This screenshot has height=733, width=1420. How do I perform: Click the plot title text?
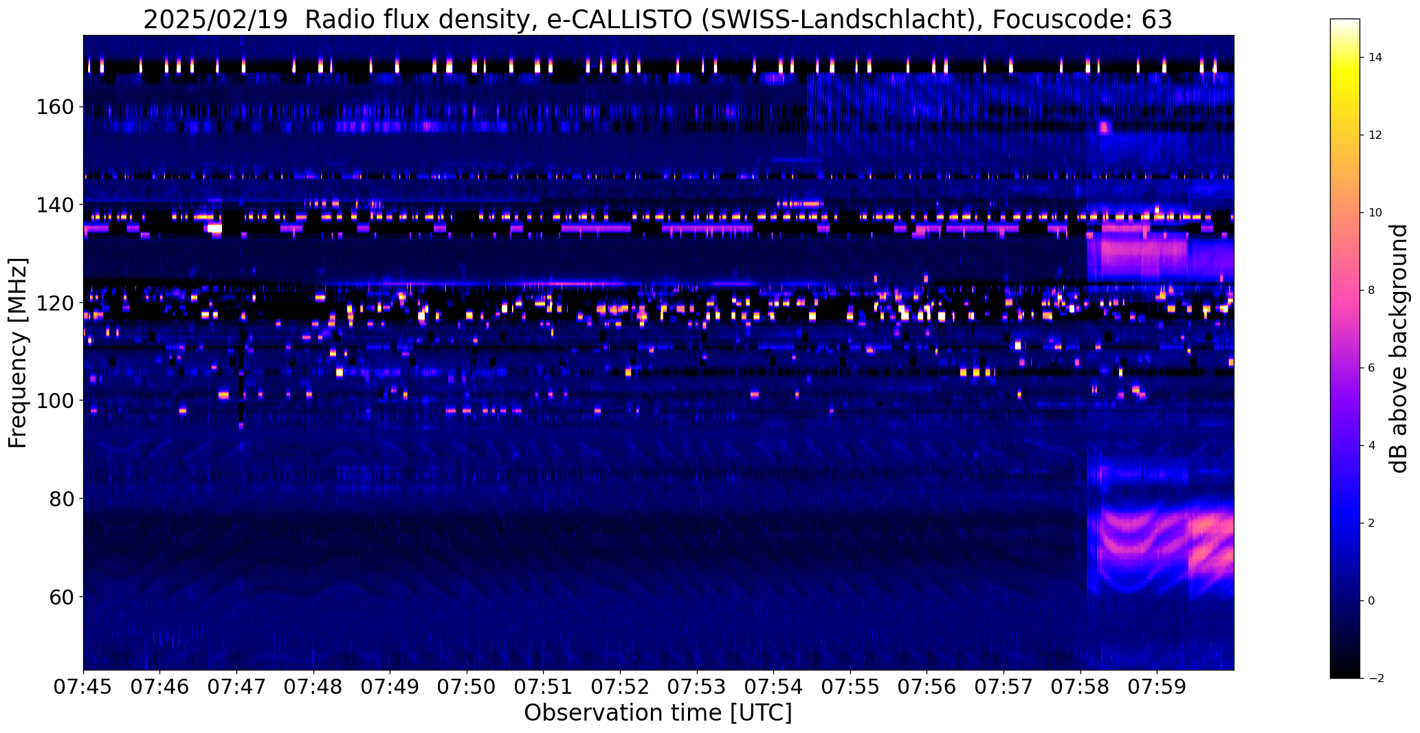point(658,19)
